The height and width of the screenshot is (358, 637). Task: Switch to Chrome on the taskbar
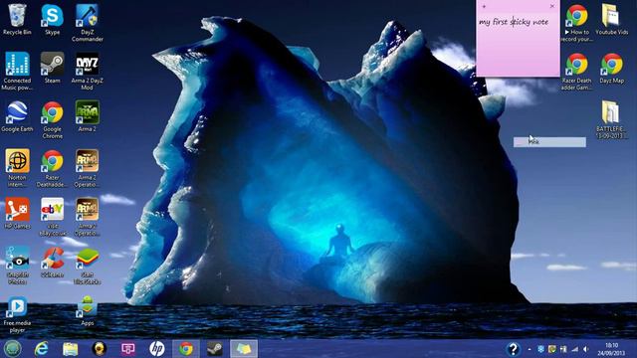tap(186, 349)
